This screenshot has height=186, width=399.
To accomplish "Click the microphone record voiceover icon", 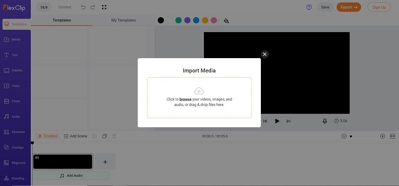I will [x=325, y=121].
